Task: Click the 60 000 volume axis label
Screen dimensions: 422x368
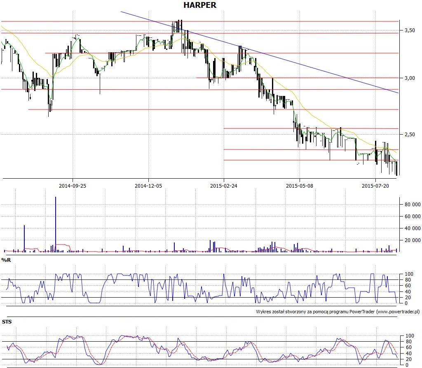Action: 412,217
